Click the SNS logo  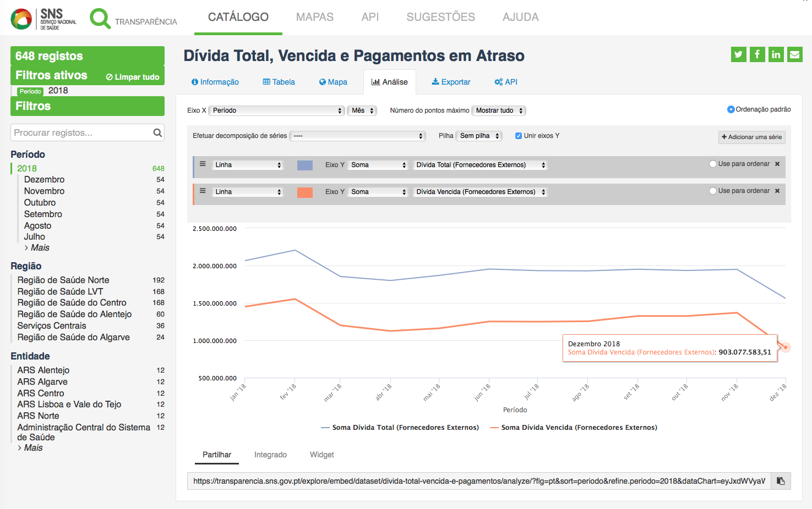point(44,19)
